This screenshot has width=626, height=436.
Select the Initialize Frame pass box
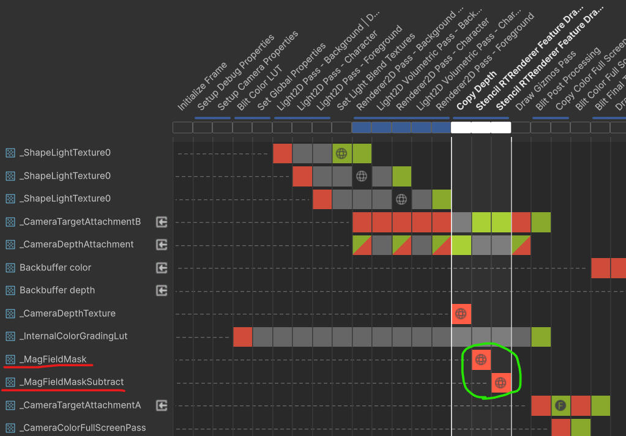182,127
